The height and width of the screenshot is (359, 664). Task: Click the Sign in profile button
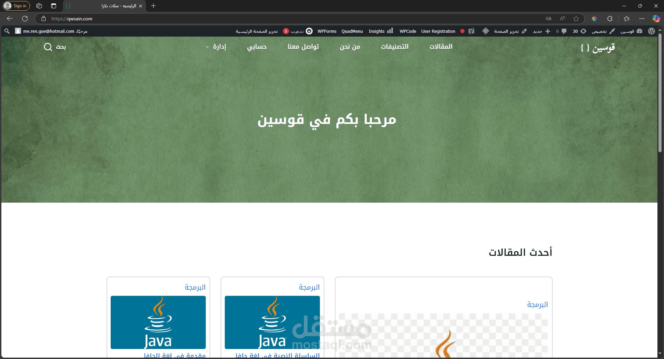coord(16,6)
